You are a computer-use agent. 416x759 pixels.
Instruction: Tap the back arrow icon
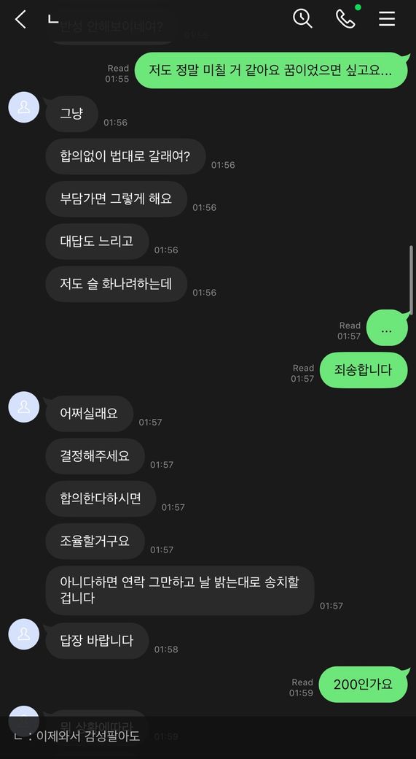[20, 20]
